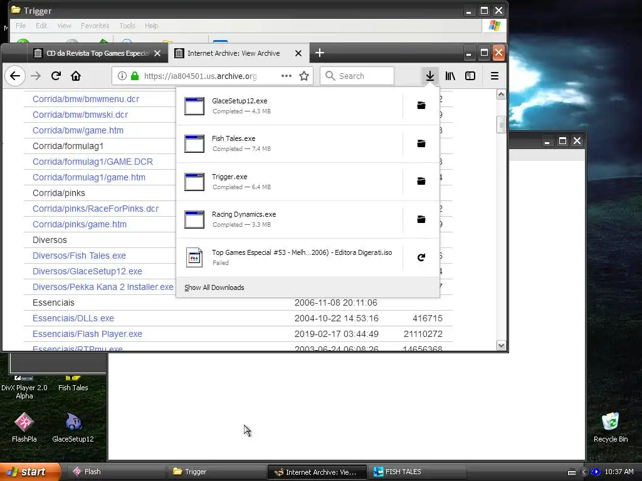Open the View menu in Trigger window
Viewport: 642px width, 481px height.
[65, 26]
